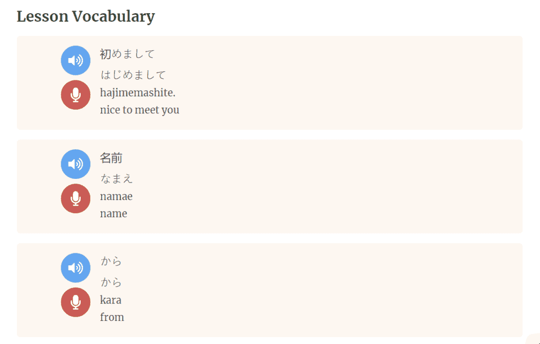Screen dimensions: 540x344
Task: Click the romaji text hajimemashite.
Action: (x=137, y=93)
